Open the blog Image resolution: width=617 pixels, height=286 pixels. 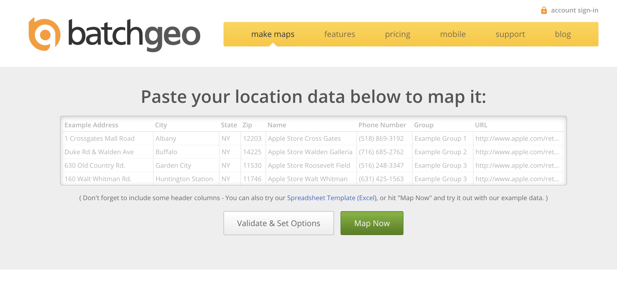point(562,34)
